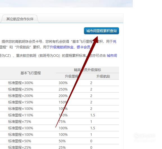
Task: Select the 110% upgrade mileage value
Action: (x=63, y=115)
